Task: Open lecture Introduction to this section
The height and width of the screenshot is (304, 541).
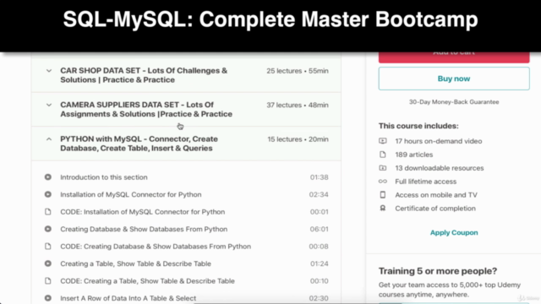Action: (x=104, y=177)
